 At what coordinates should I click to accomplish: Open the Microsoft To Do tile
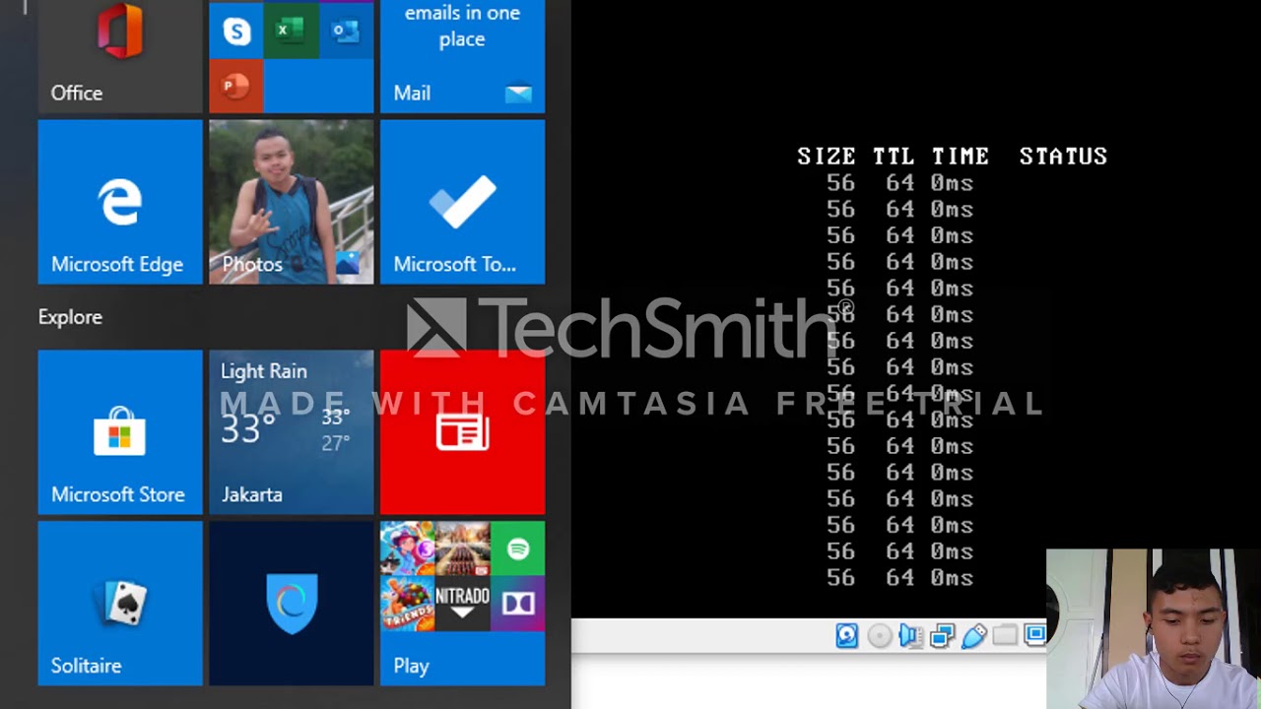click(462, 202)
